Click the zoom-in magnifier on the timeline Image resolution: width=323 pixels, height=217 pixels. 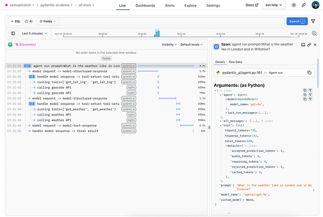(x=314, y=34)
